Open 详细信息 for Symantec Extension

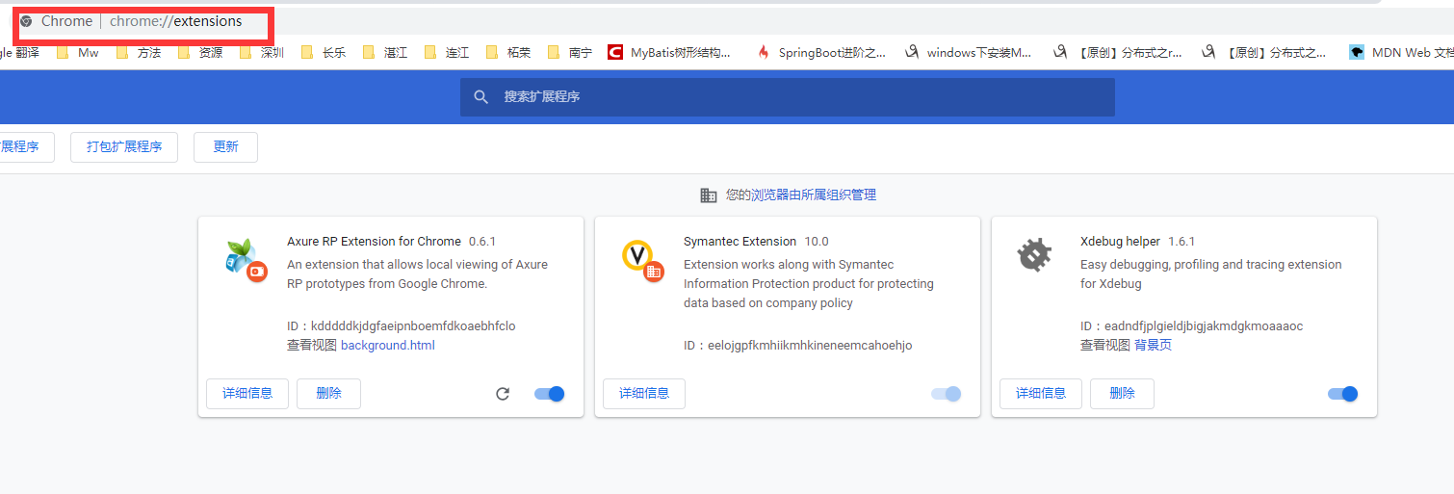pos(644,394)
